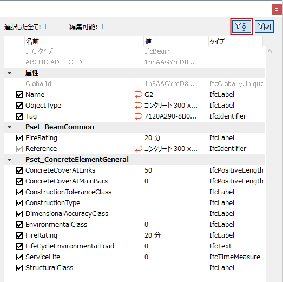
Task: Toggle ServiceLife checkbox
Action: [x=19, y=257]
